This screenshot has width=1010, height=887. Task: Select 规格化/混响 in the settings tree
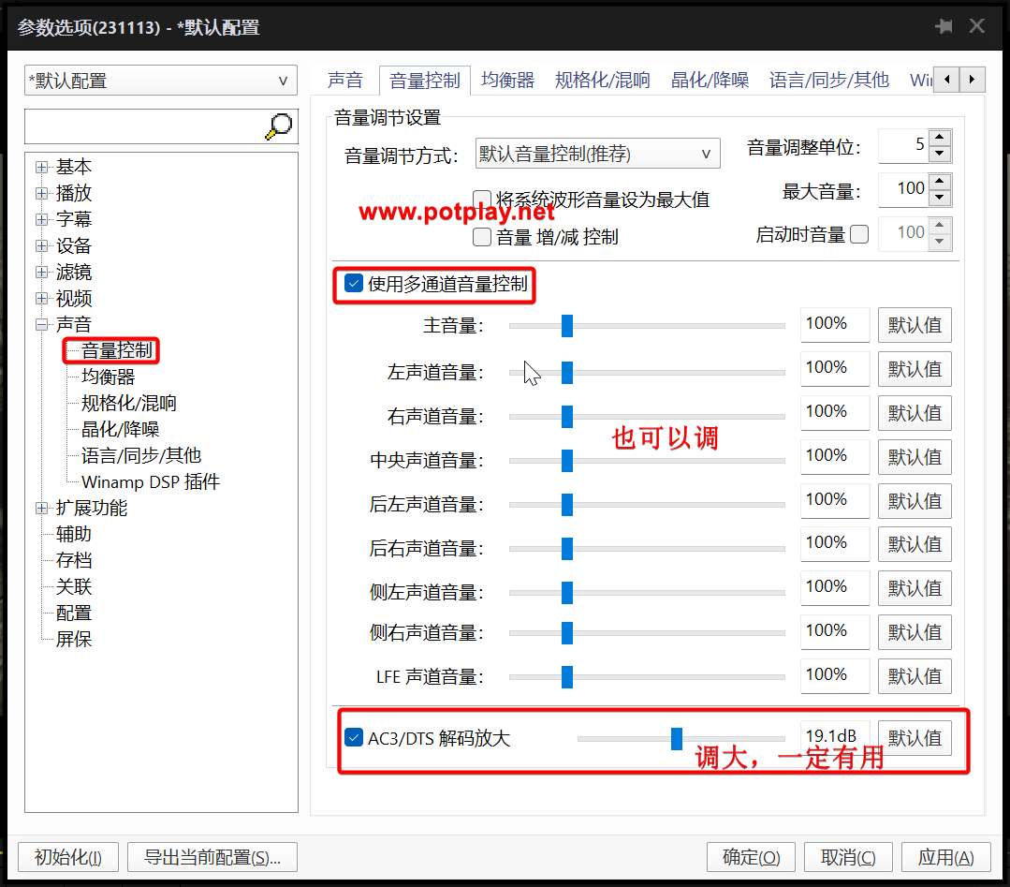129,404
